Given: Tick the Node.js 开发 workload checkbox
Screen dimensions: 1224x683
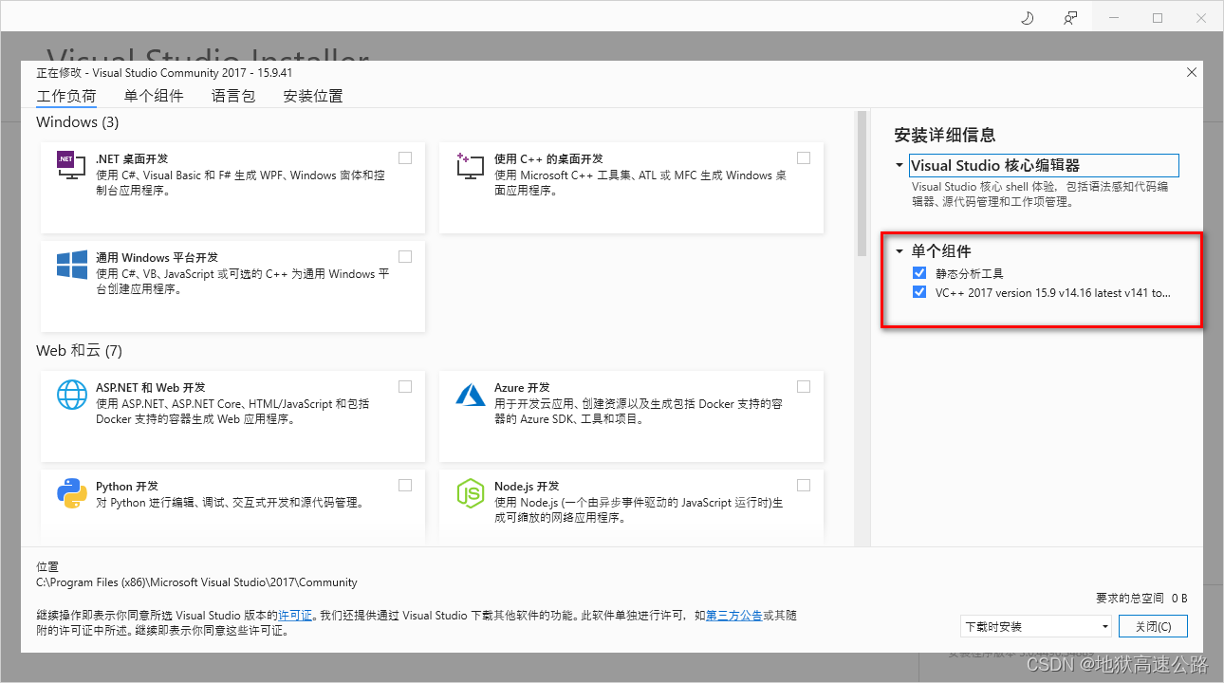Looking at the screenshot, I should [x=804, y=485].
